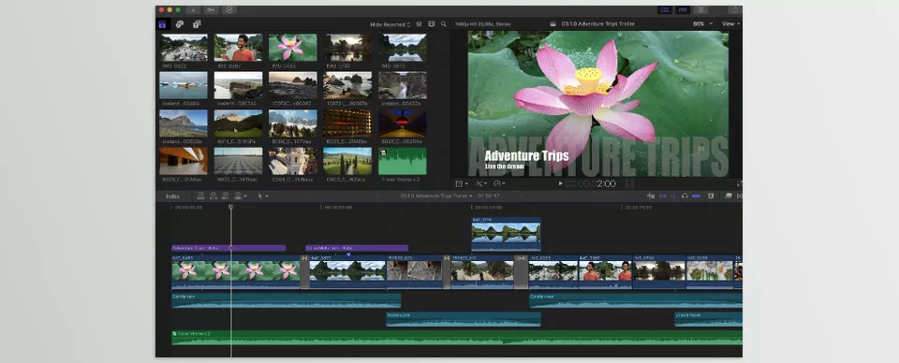Screen dimensions: 899x363
Task: Select the lotus flower clip in primary storyline
Action: 236,271
